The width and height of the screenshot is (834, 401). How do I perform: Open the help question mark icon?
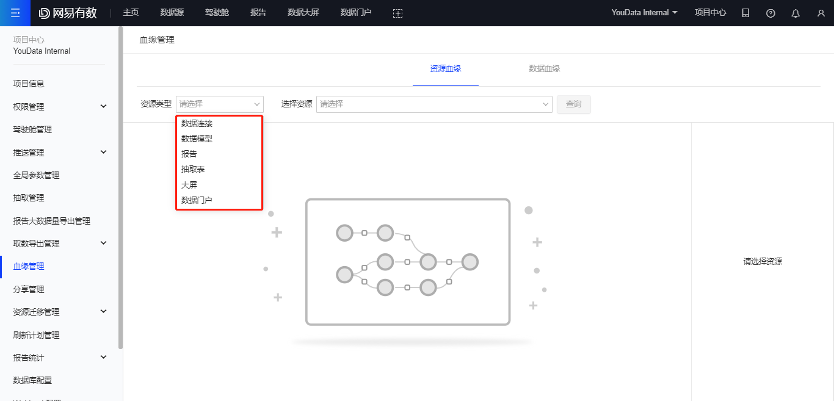771,13
